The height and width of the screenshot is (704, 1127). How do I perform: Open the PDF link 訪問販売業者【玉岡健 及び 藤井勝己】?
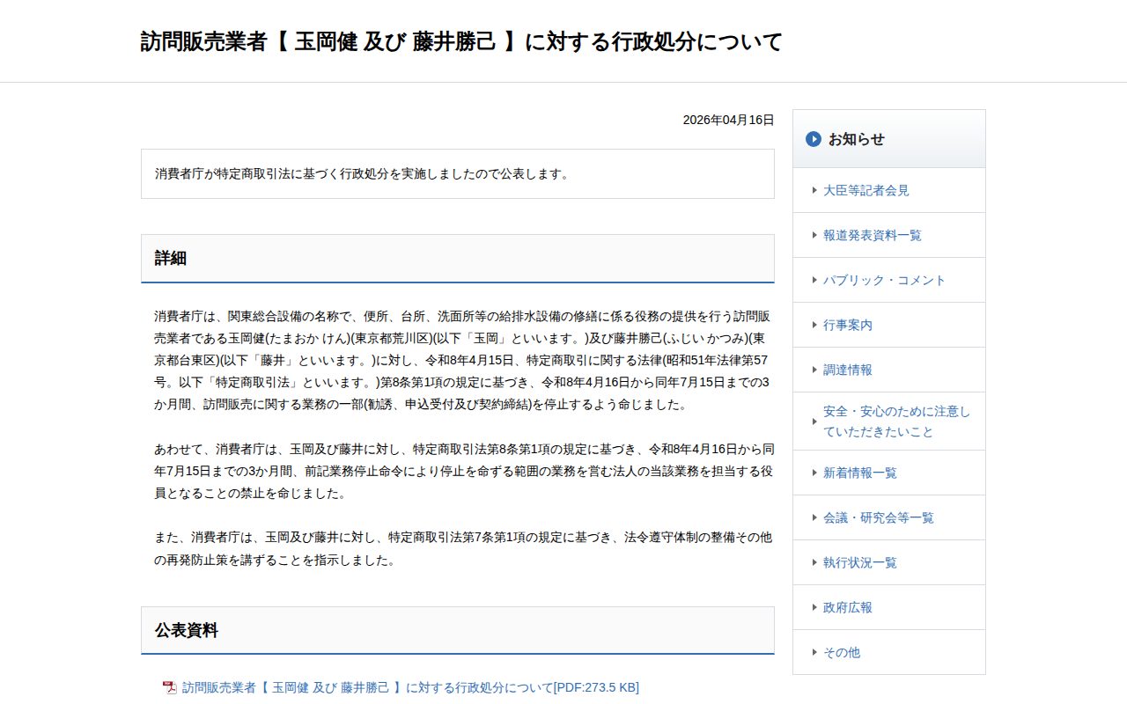[410, 687]
